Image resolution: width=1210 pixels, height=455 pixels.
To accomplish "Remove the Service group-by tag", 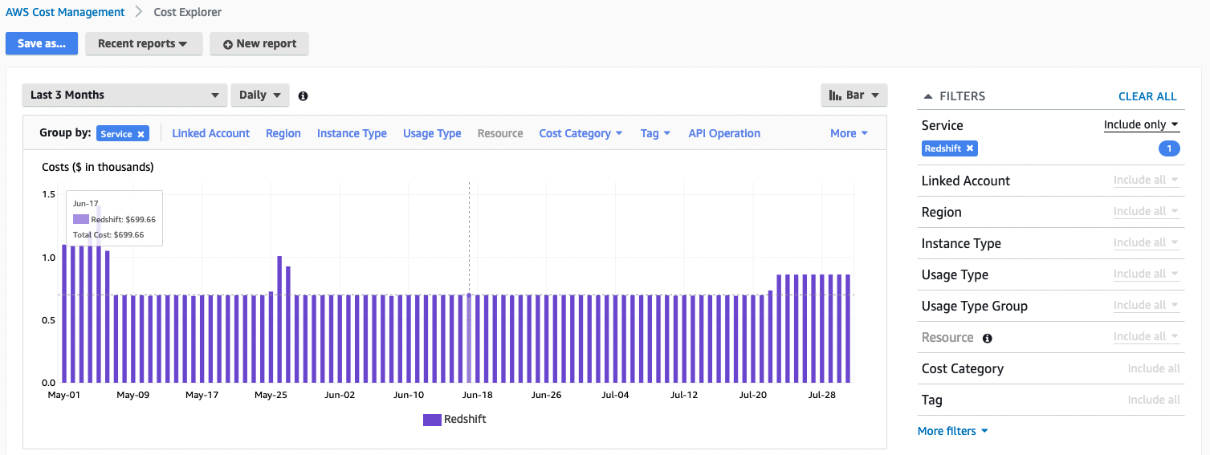I will pyautogui.click(x=141, y=134).
